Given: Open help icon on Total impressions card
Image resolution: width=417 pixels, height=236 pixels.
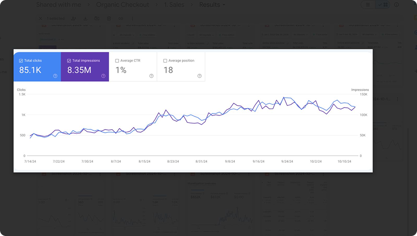Looking at the screenshot, I should 103,76.
